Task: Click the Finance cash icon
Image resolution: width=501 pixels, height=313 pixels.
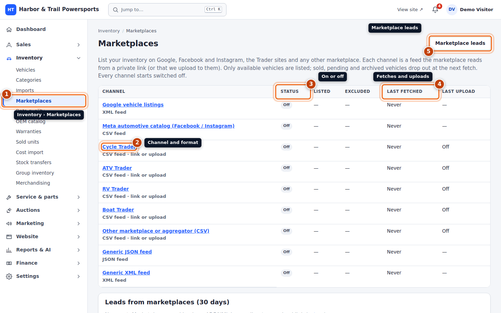Action: click(x=9, y=263)
